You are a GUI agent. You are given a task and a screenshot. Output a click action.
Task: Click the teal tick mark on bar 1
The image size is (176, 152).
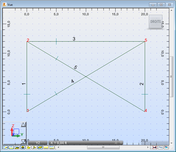[x=27, y=94]
